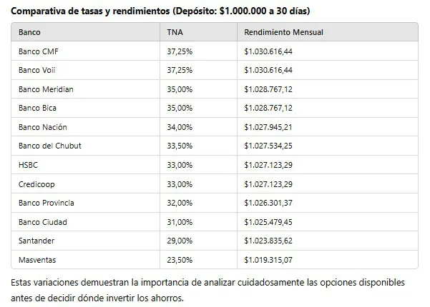Click the Masventas bank cell
Image resolution: width=430 pixels, height=307 pixels.
(38, 259)
